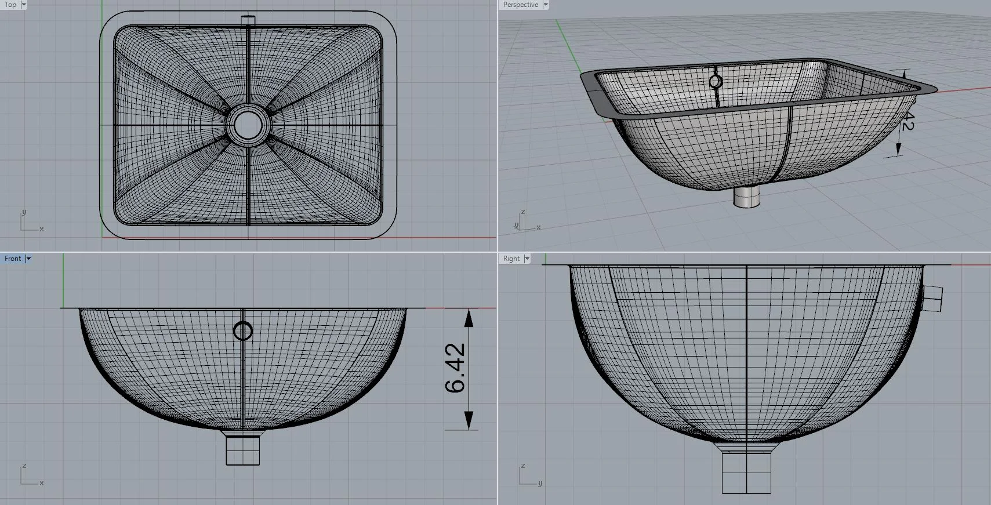The image size is (991, 505).
Task: Activate the Perspective viewport title label
Action: [521, 5]
